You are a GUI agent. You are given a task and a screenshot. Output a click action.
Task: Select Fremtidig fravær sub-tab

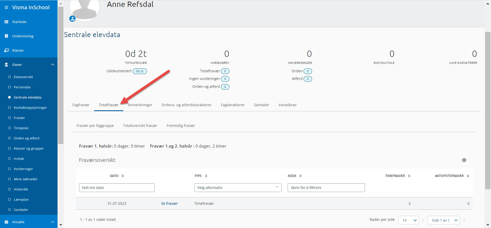coord(181,126)
